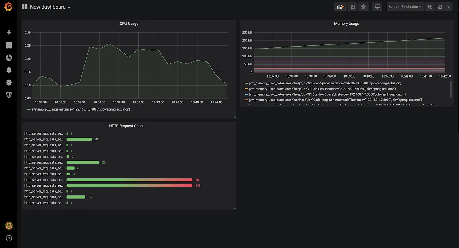
Task: Refresh the dashboard with the refresh icon
Action: click(x=440, y=7)
